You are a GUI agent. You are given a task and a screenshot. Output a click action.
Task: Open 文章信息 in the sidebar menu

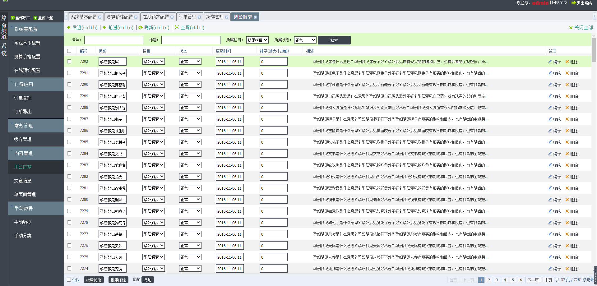click(23, 181)
